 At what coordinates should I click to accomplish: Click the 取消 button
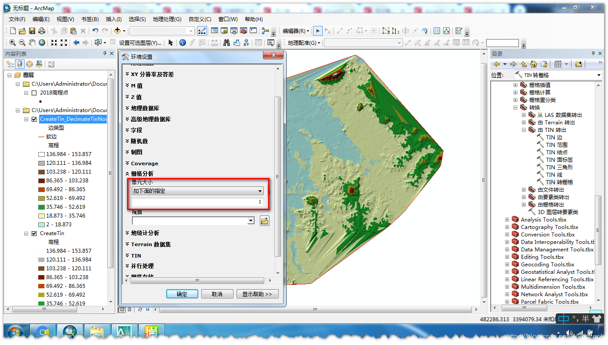coord(217,294)
